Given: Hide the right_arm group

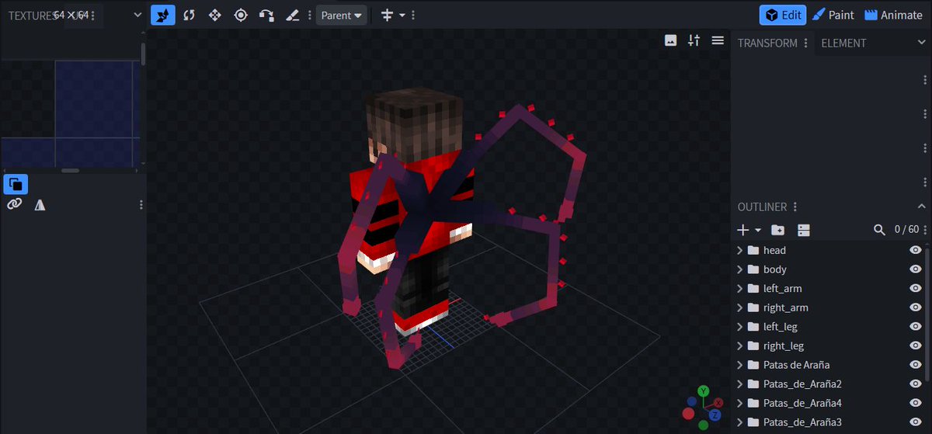Looking at the screenshot, I should [915, 307].
